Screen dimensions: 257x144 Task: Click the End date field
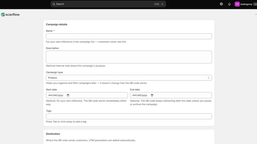pos(171,95)
